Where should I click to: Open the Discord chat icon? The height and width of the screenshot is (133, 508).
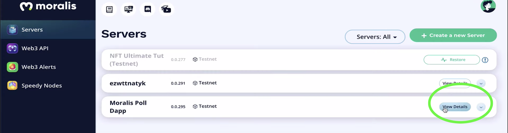[148, 9]
